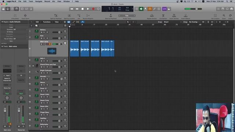235x132 pixels.
Task: Open the Note Pads icon
Action: (223, 9)
